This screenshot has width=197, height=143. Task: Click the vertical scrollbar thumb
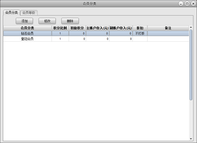pos(191,65)
